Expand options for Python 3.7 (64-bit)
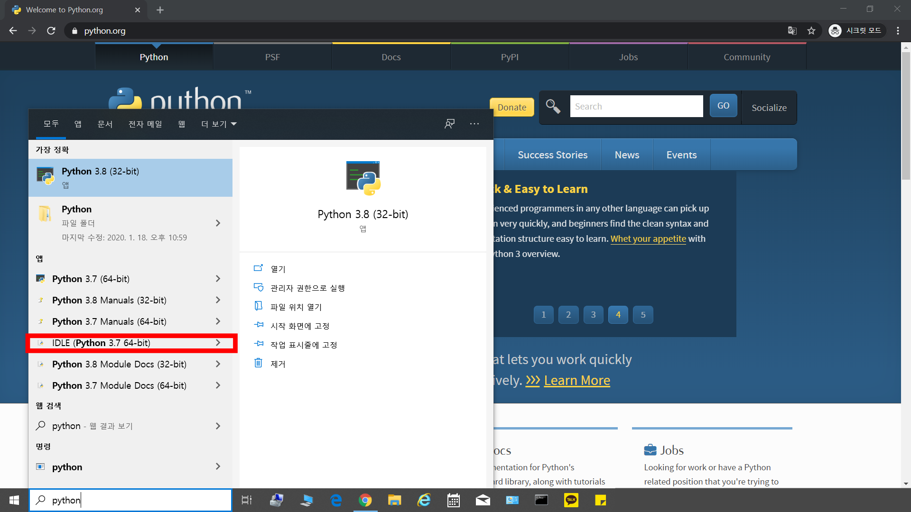 pyautogui.click(x=218, y=279)
